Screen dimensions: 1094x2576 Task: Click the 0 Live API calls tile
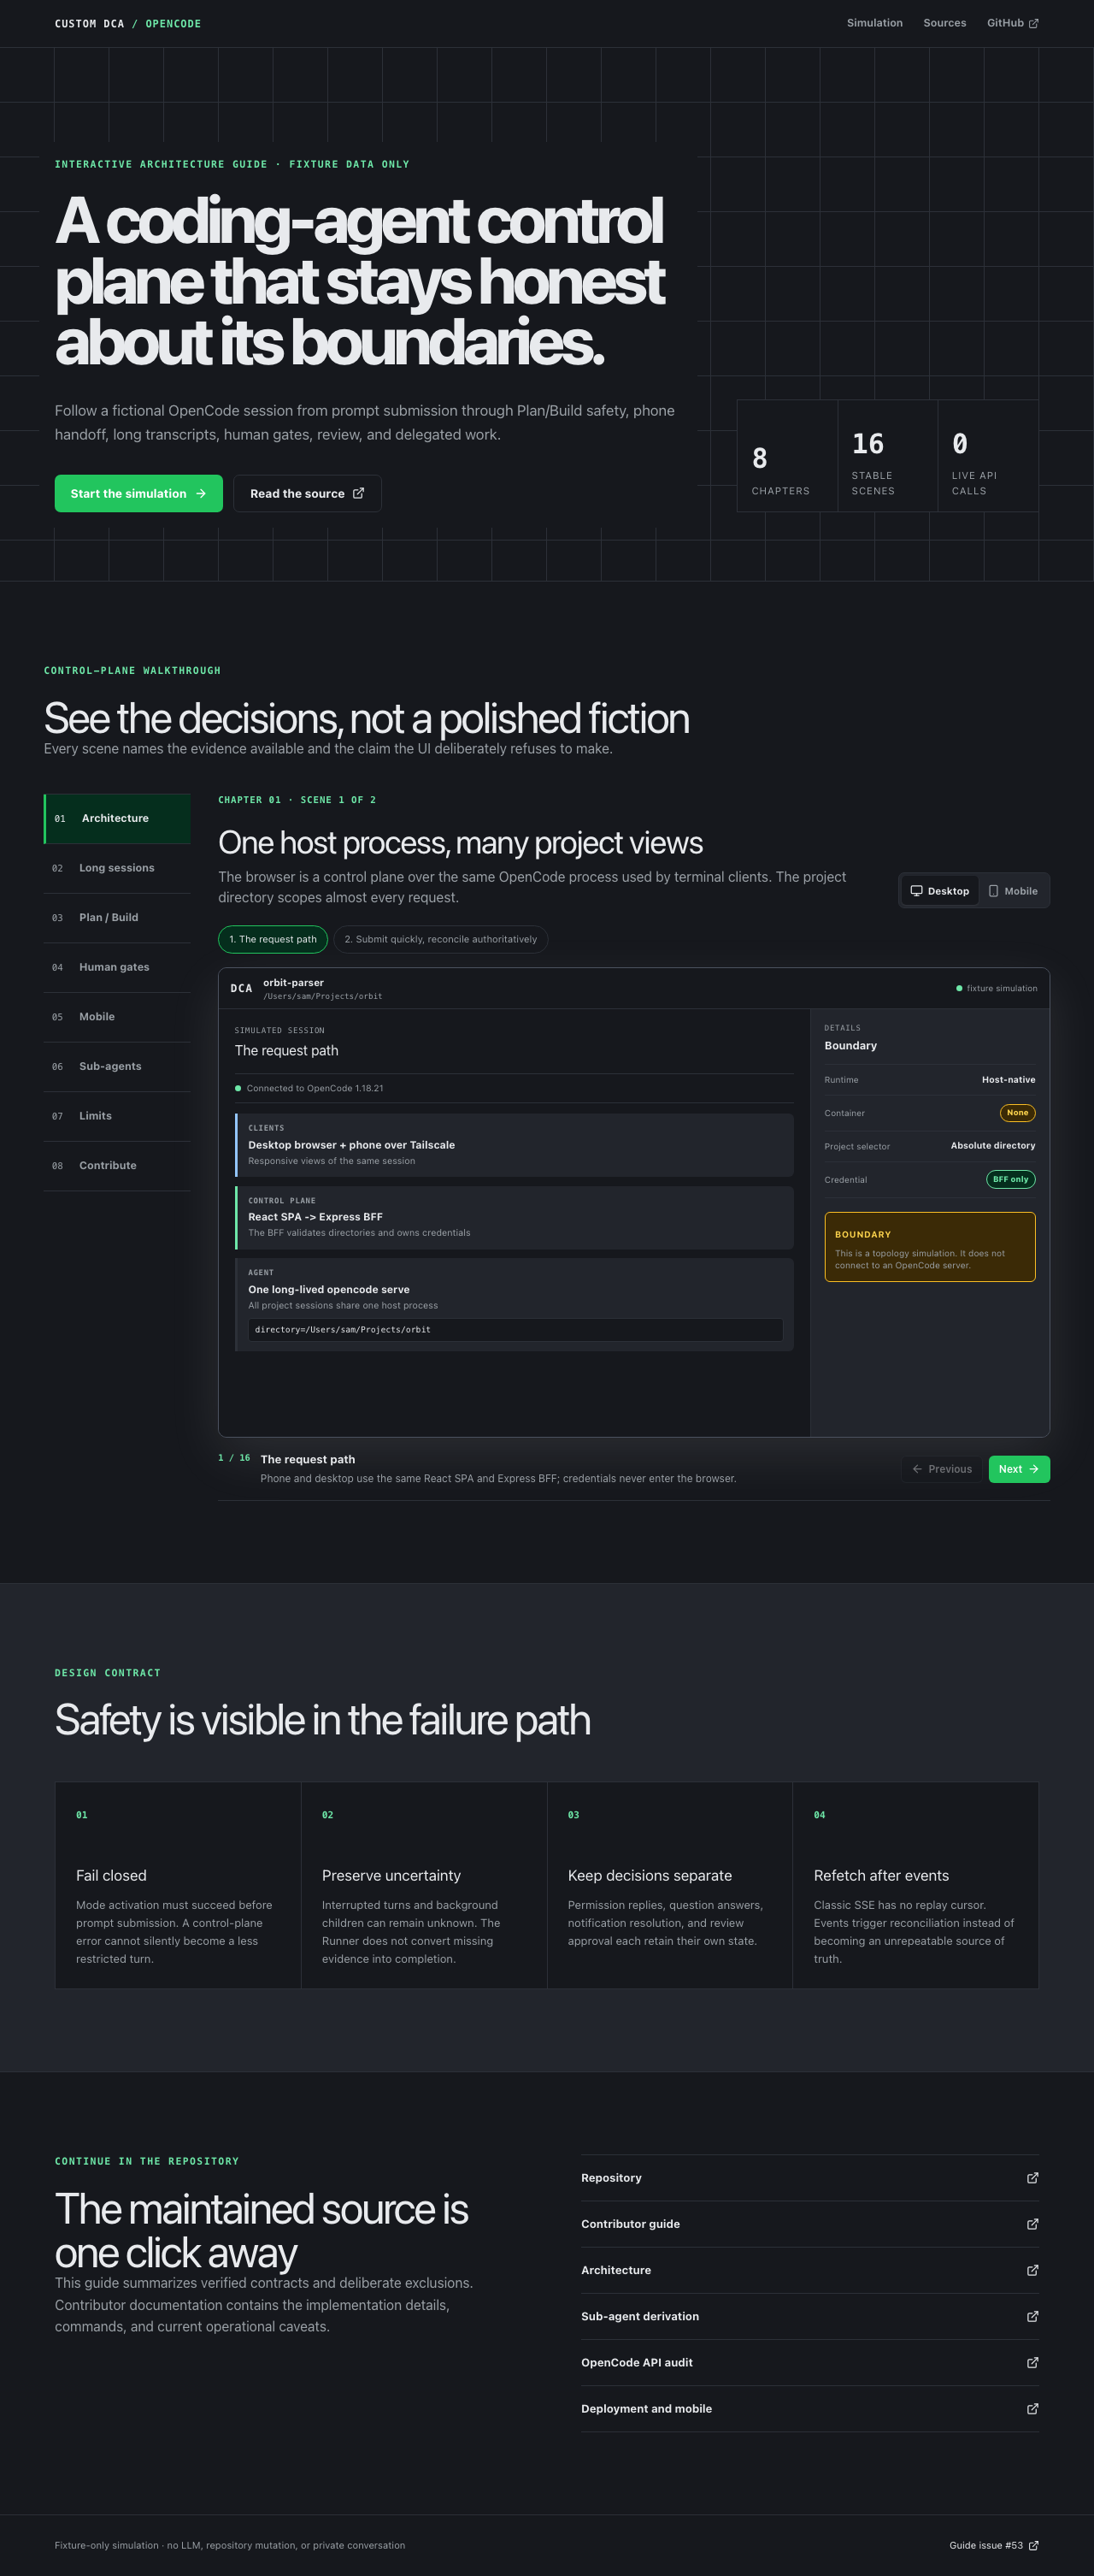click(x=988, y=456)
